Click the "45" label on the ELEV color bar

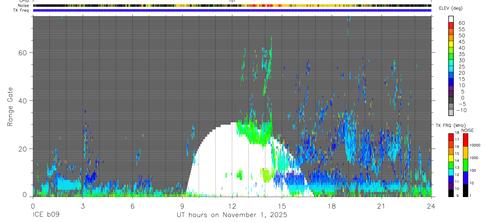461,42
